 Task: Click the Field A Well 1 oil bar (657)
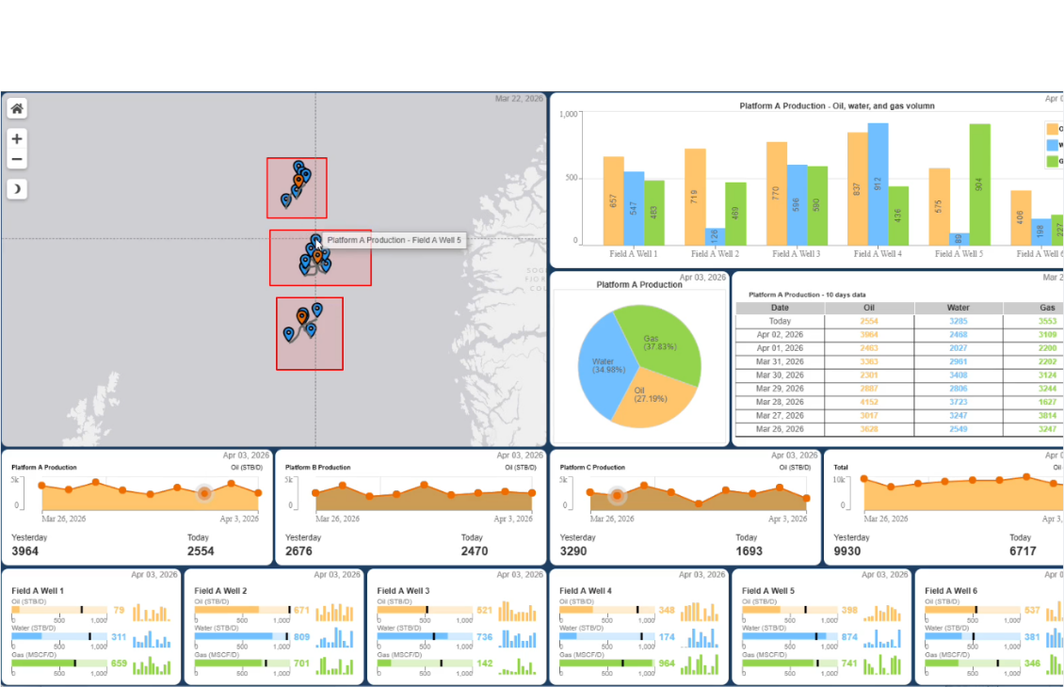click(x=613, y=200)
